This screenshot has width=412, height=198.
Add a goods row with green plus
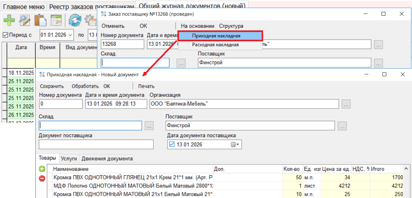pos(42,169)
